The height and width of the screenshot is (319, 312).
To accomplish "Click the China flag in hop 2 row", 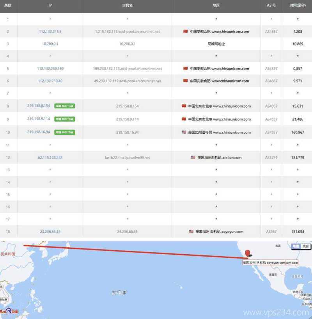I will tap(185, 32).
